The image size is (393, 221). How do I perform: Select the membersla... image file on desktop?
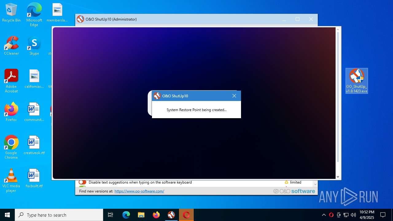[x=57, y=13]
